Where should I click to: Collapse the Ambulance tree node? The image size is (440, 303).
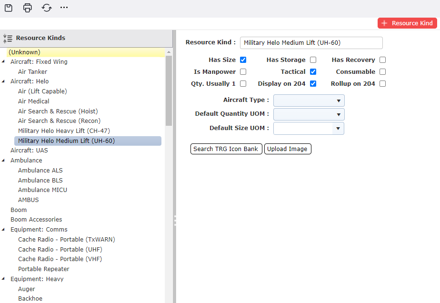3,161
